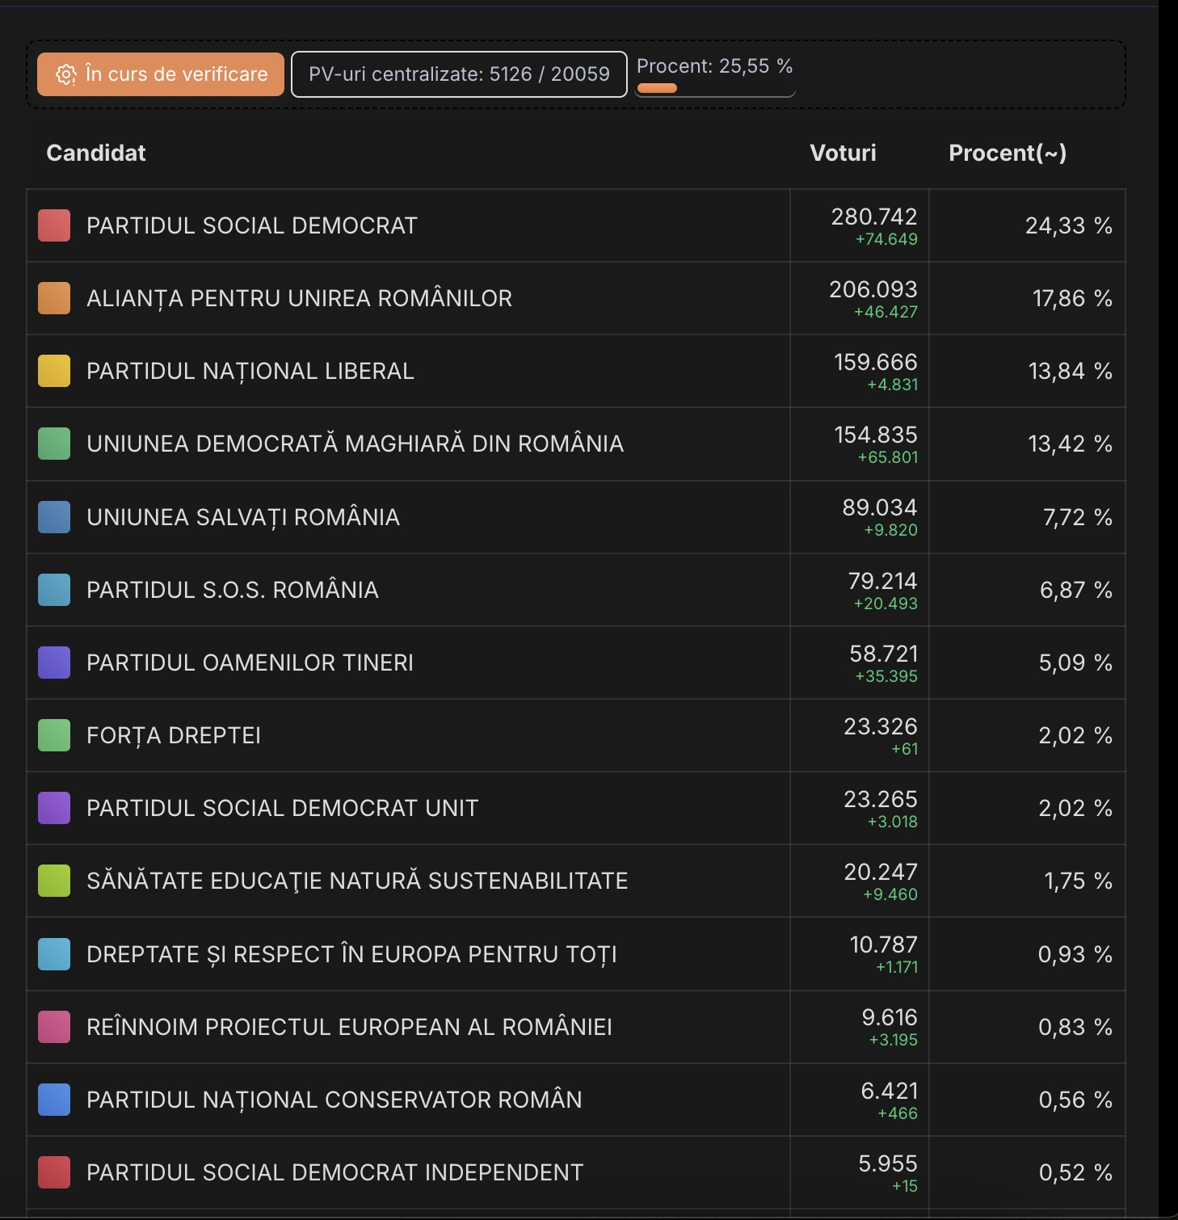Open the Partidul S.O.S. România row
Screen dimensions: 1178x1220
point(233,590)
